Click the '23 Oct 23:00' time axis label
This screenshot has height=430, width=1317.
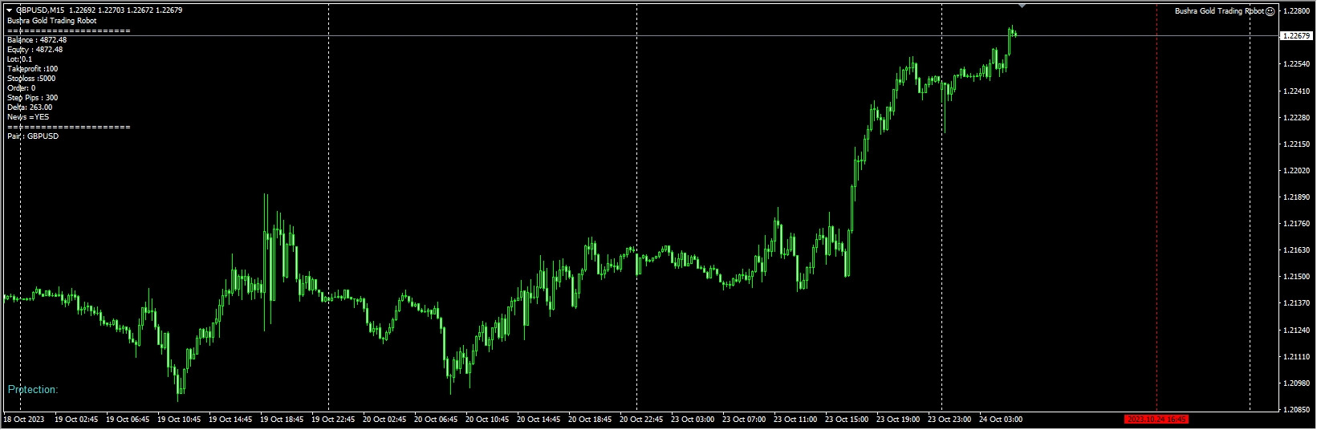point(949,420)
